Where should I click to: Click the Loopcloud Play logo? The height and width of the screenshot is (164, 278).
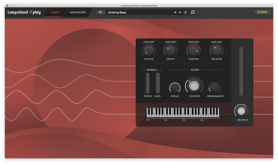pyautogui.click(x=24, y=13)
